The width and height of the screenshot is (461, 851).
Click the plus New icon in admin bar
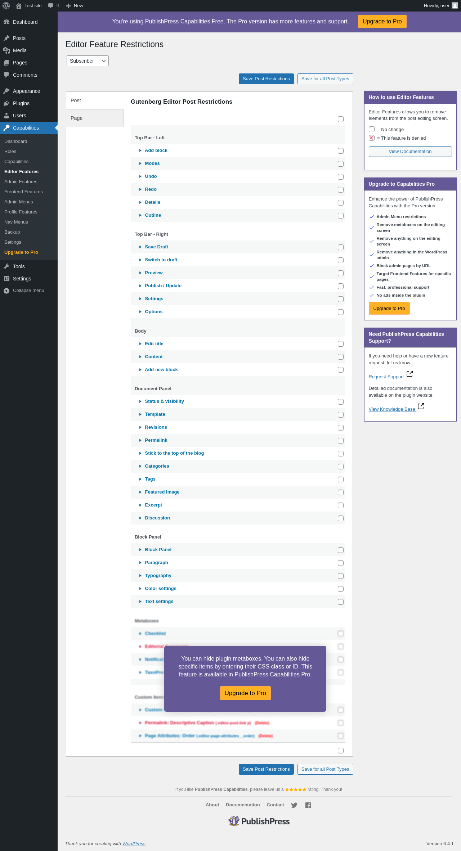click(68, 6)
